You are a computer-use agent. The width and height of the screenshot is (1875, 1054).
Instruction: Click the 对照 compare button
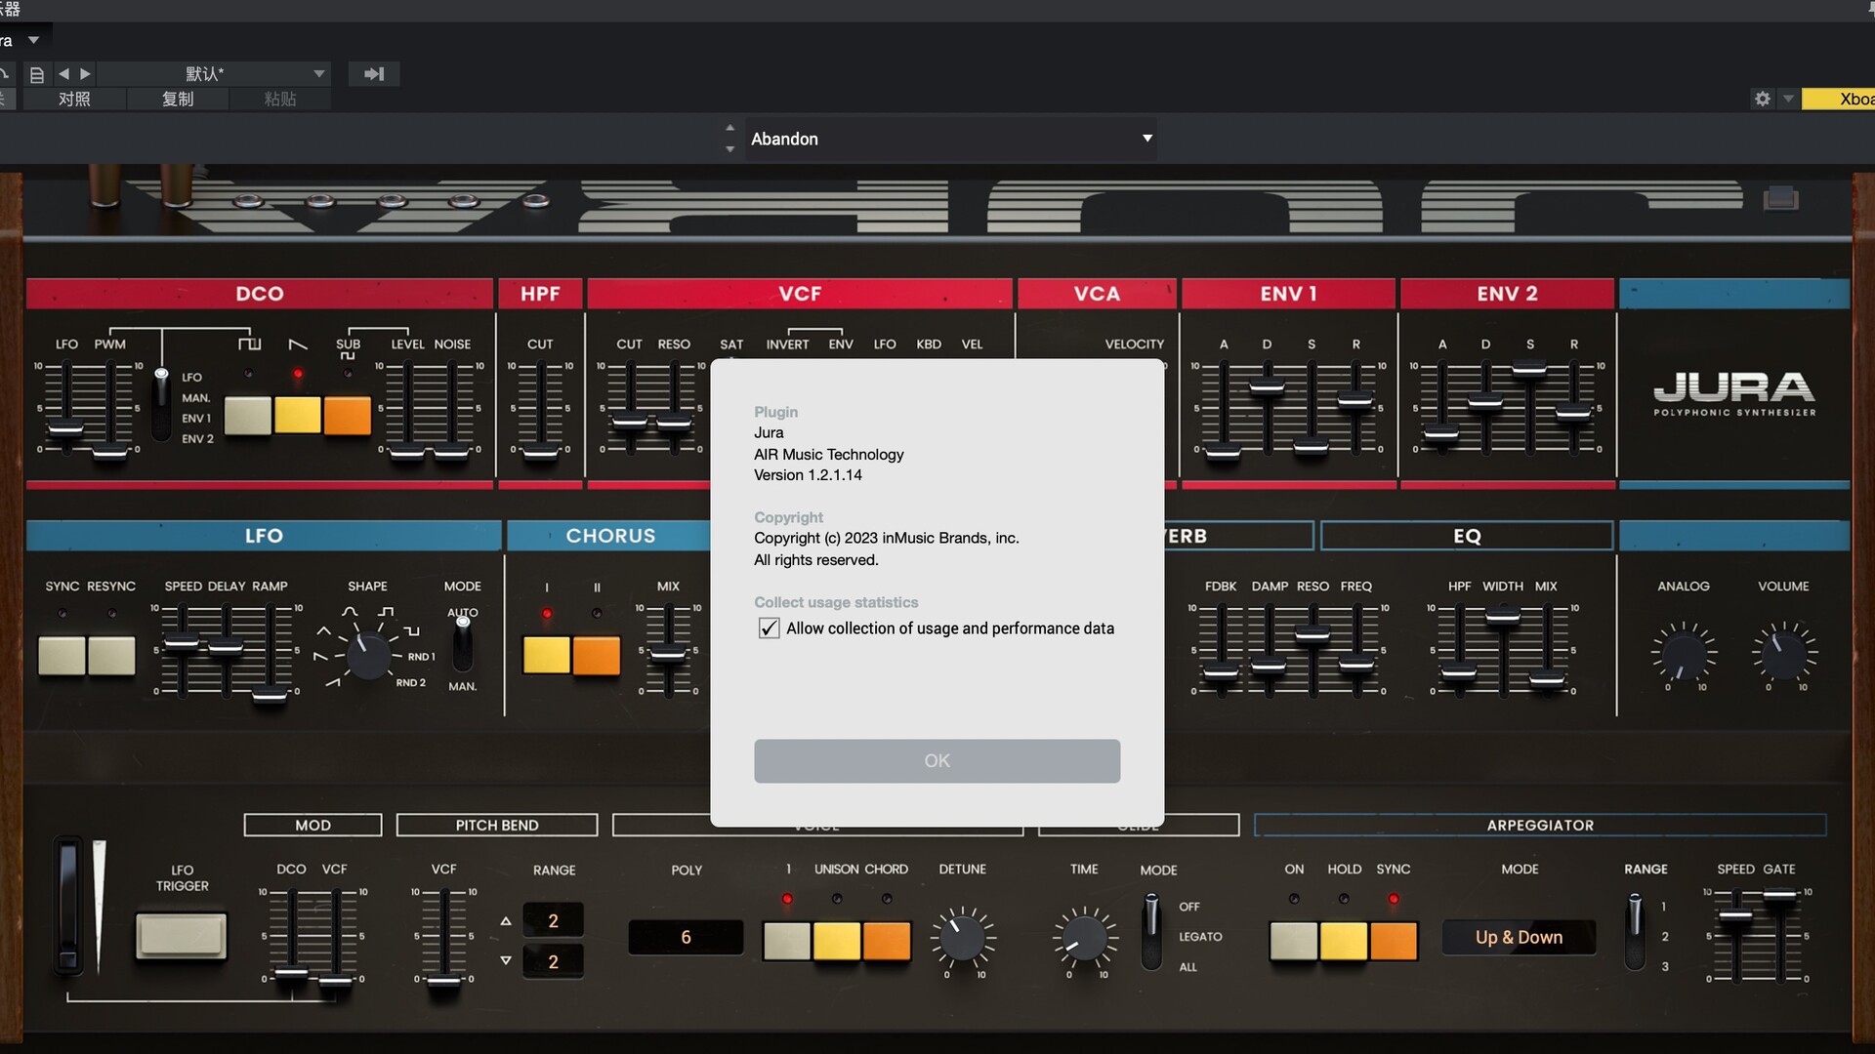click(74, 99)
